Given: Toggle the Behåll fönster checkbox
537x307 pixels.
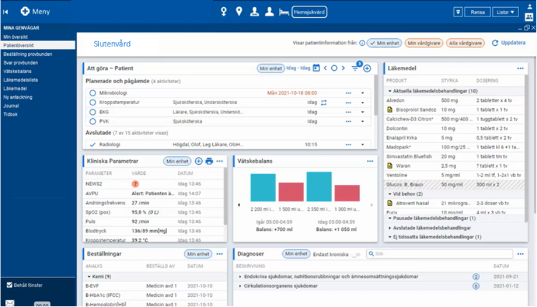Looking at the screenshot, I should (10, 285).
